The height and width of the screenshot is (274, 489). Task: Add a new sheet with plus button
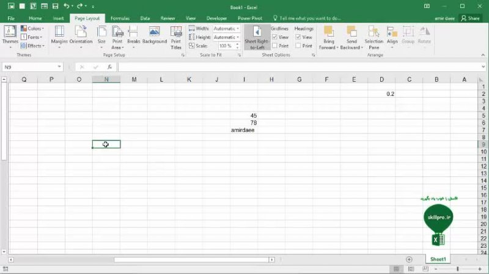coord(410,259)
